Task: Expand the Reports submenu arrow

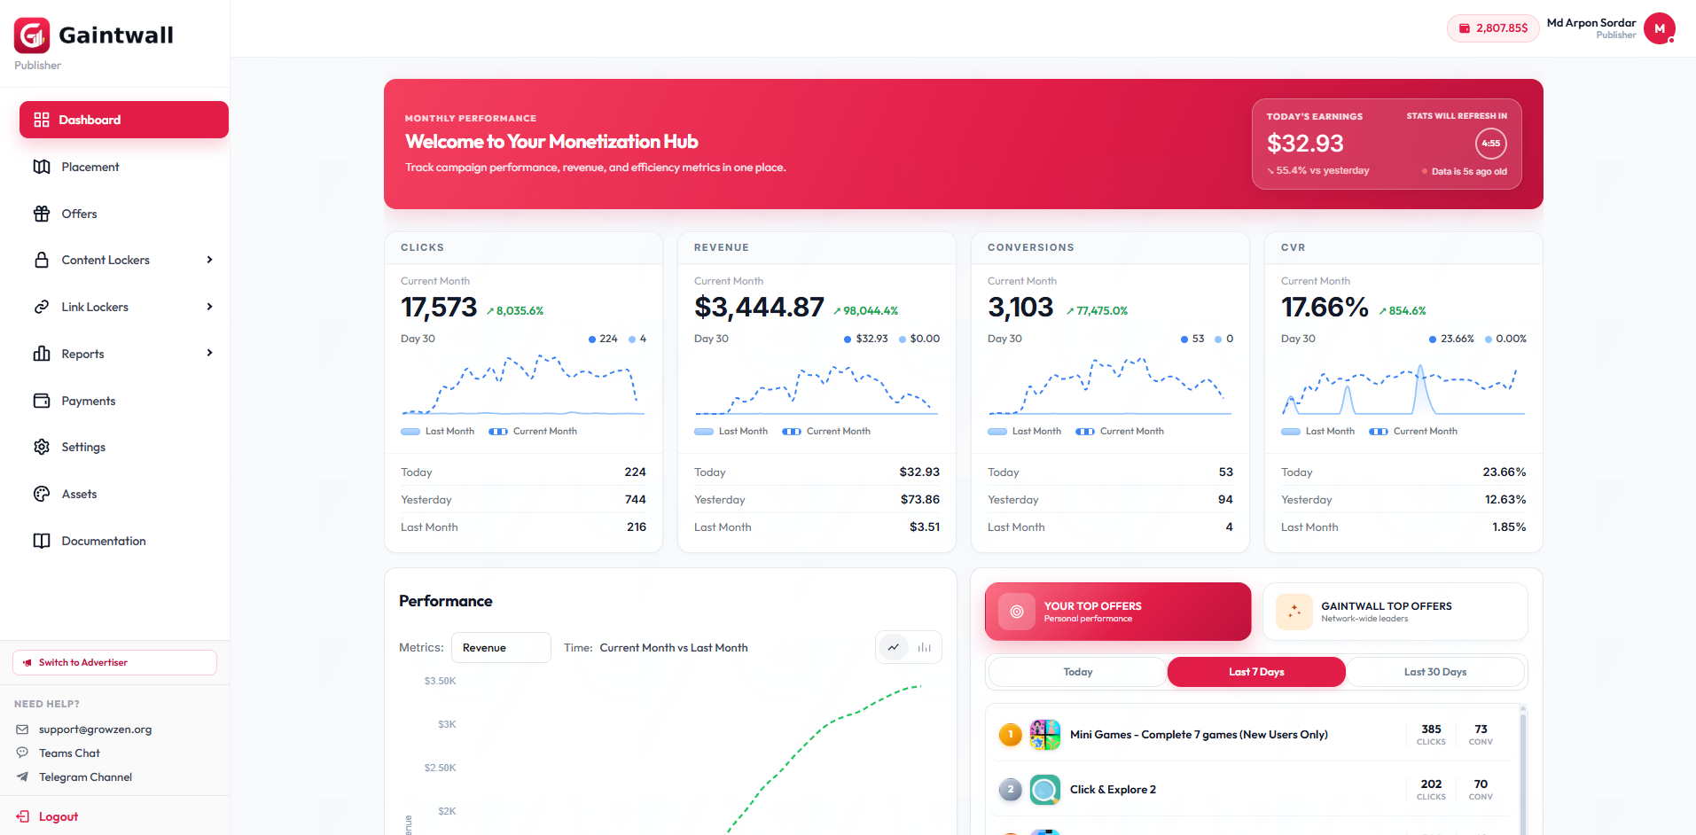Action: 210,353
